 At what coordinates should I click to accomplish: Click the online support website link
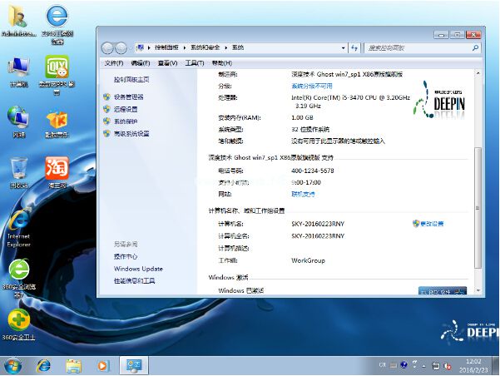pos(303,194)
